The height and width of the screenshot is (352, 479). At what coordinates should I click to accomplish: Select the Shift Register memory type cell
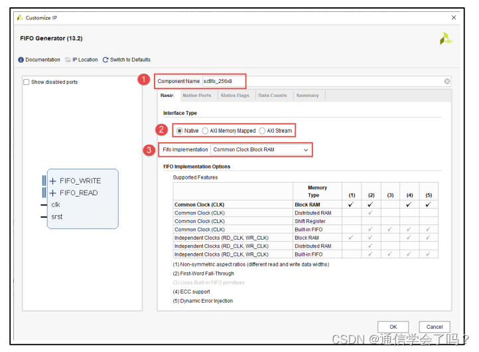click(317, 221)
